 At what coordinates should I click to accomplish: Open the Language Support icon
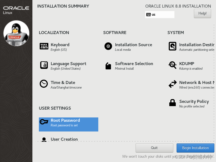pos(44,65)
